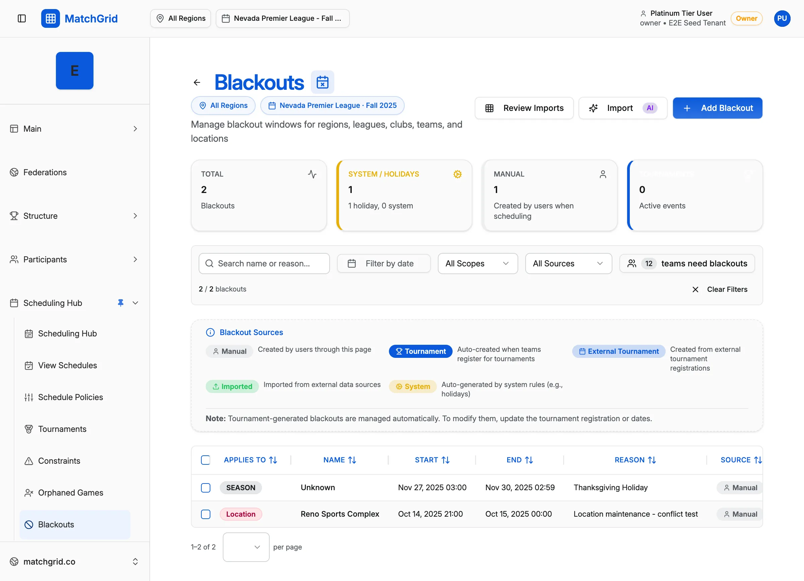Open Tournaments via the trophy icon
804x581 pixels.
29,429
